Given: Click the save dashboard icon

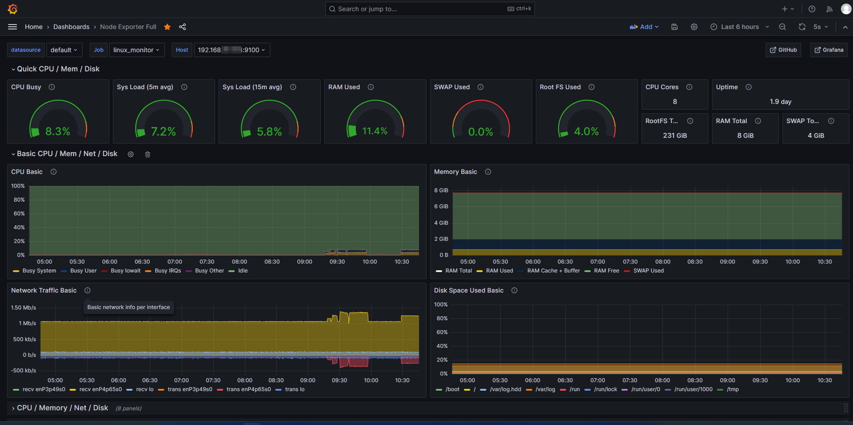Looking at the screenshot, I should (x=675, y=27).
